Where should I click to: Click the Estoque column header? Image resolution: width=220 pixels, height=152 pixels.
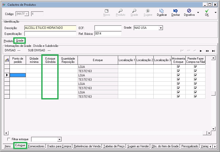[x=98, y=60]
